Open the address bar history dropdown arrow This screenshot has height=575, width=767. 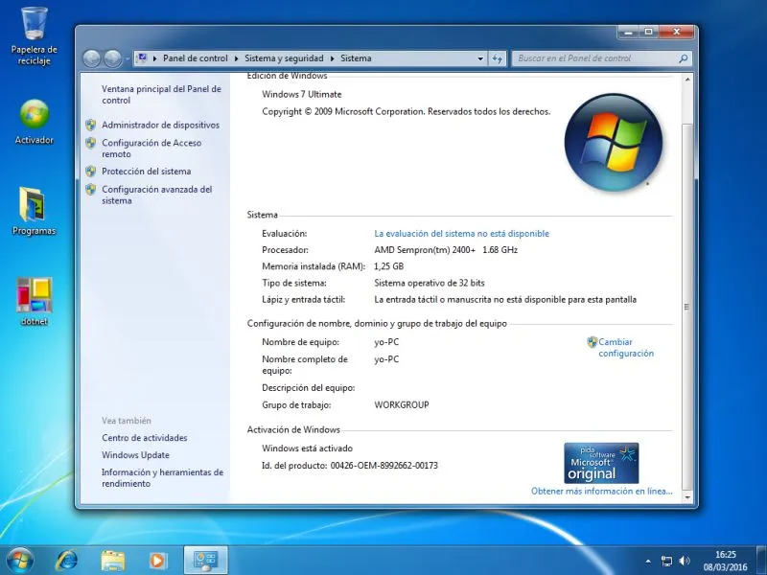(x=480, y=58)
